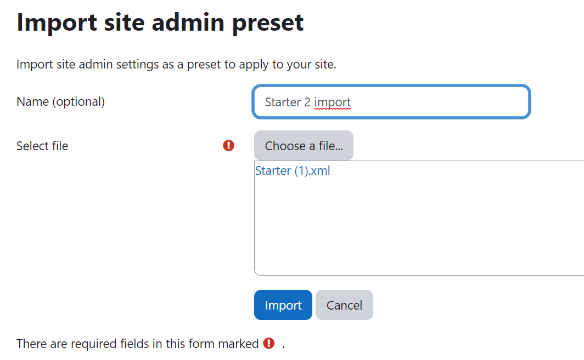The width and height of the screenshot is (584, 360).
Task: Click the required fields notice text
Action: tap(137, 344)
